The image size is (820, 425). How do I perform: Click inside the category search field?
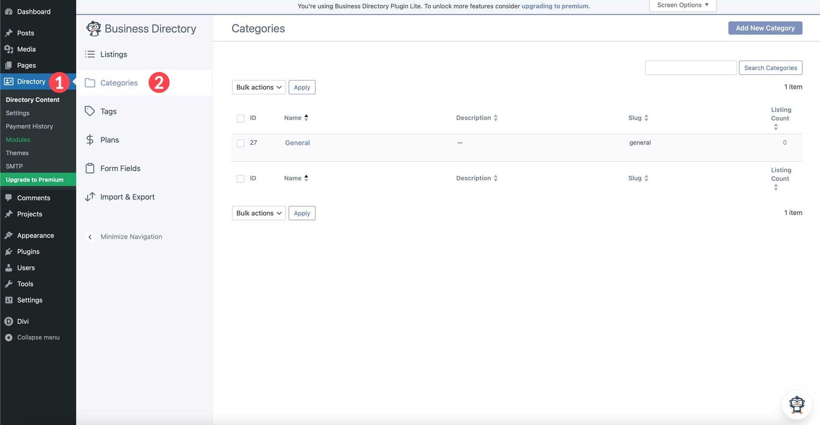(x=691, y=67)
